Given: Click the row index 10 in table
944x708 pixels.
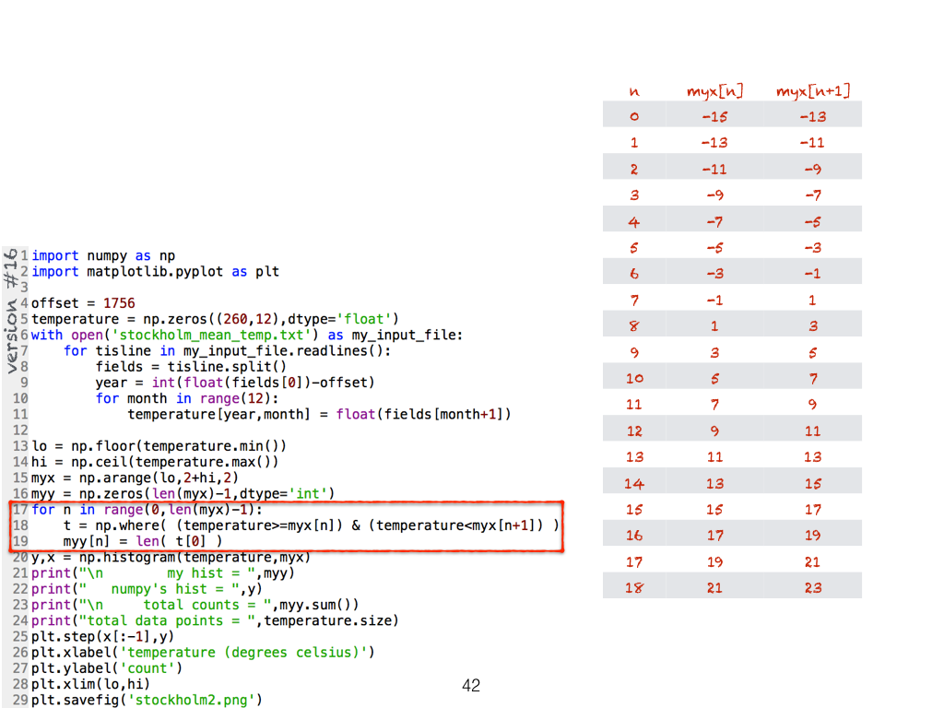Looking at the screenshot, I should click(x=634, y=378).
